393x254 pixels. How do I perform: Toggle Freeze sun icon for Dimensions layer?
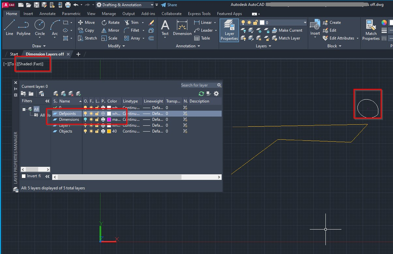click(91, 119)
